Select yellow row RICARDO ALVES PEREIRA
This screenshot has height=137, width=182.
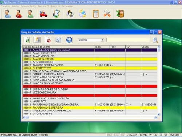(90, 107)
